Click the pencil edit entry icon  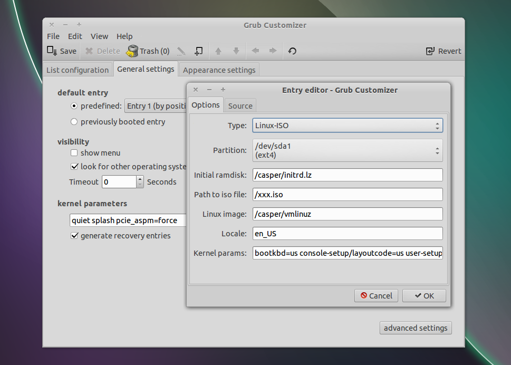coord(181,51)
